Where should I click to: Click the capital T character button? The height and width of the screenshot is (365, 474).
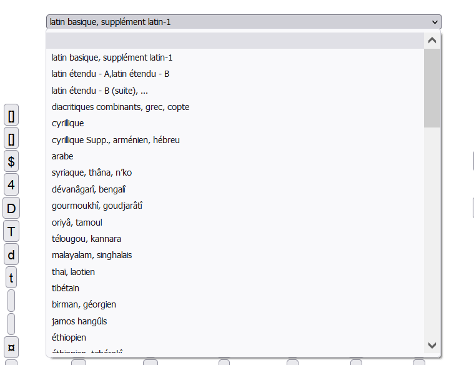click(x=11, y=232)
